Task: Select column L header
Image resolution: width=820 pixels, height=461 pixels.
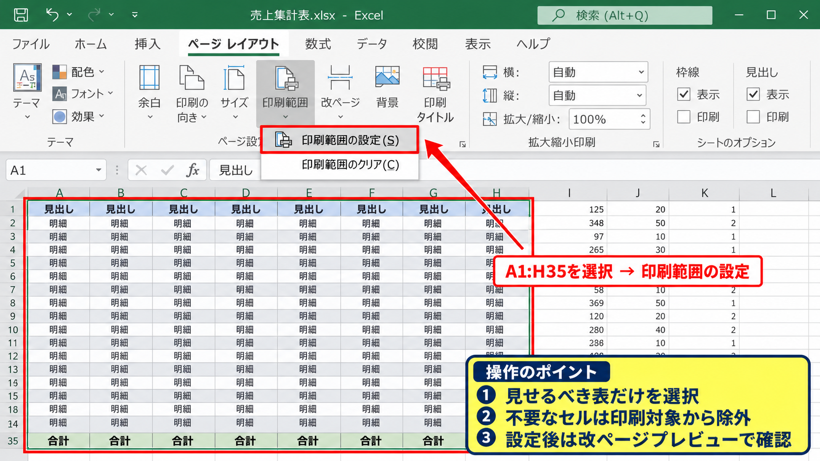Action: point(773,193)
